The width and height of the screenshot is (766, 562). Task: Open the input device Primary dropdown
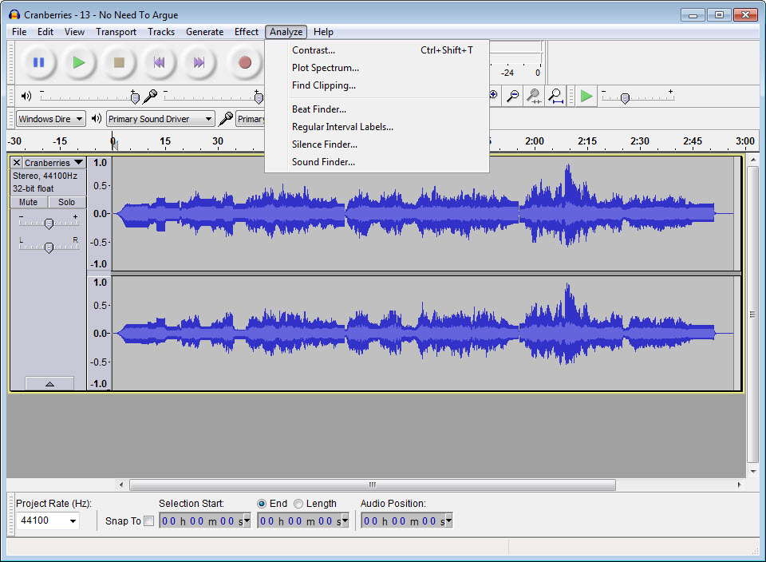coord(250,119)
